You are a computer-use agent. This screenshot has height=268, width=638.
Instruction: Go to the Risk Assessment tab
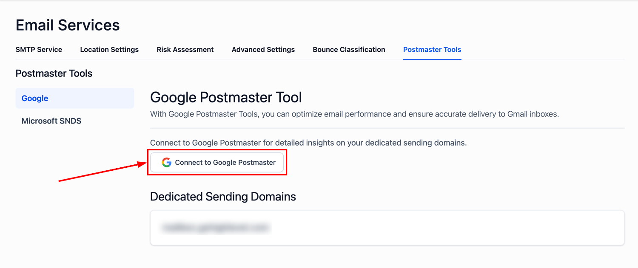pos(185,50)
